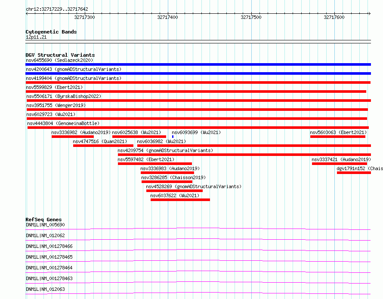
Task: Click the red bar under nsv4528269
Action: [174, 191]
